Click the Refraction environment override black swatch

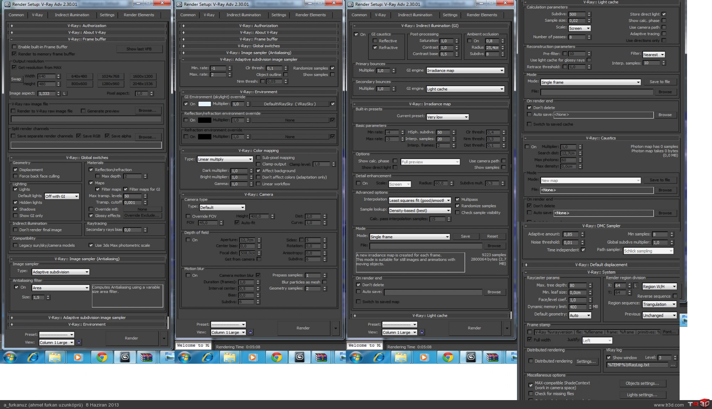point(204,137)
